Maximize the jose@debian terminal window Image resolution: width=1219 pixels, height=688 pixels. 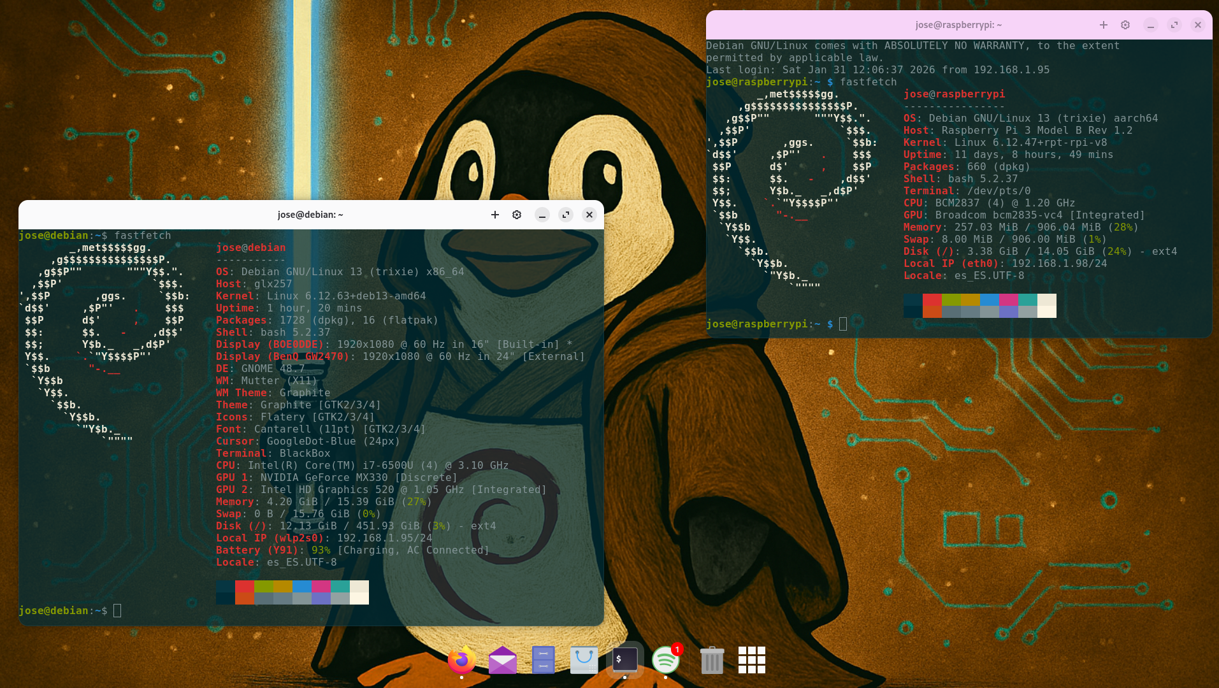(565, 215)
